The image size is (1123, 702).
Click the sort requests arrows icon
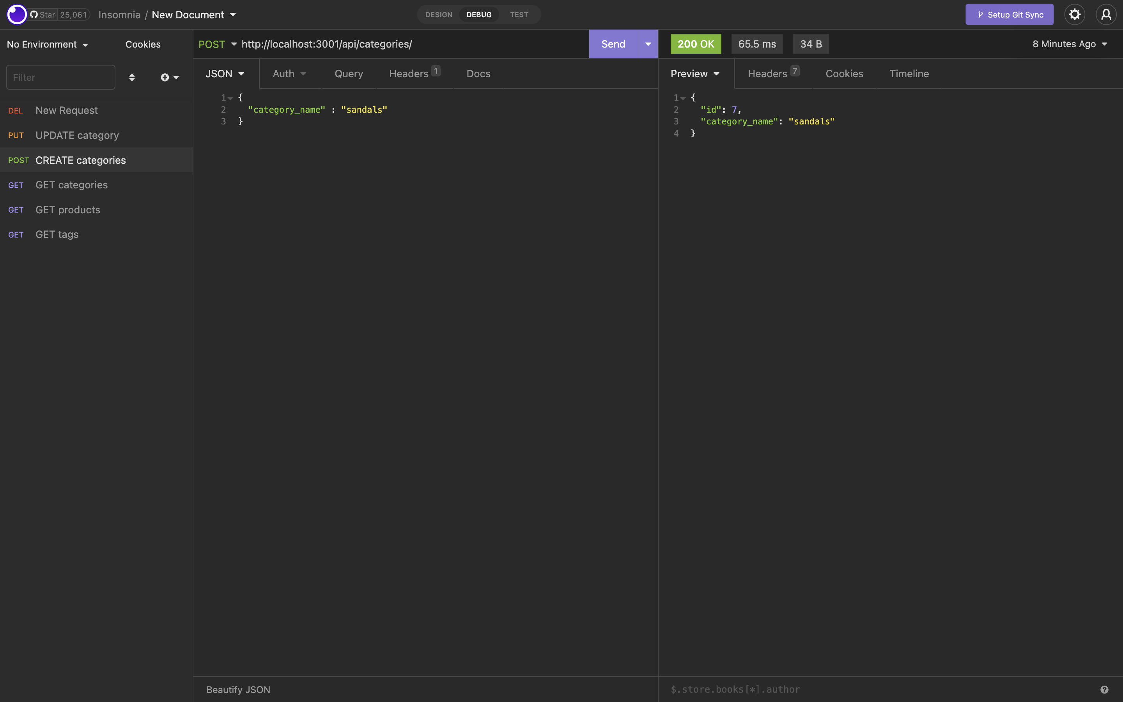pyautogui.click(x=132, y=77)
